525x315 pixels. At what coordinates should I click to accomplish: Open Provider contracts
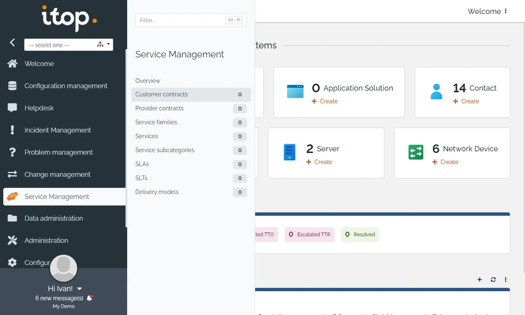point(191,108)
